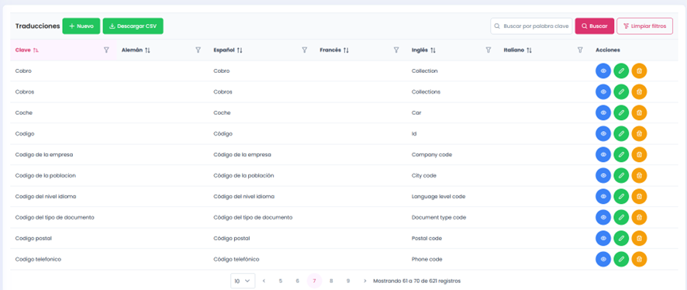Image resolution: width=687 pixels, height=290 pixels.
Task: Edit the Codigo del nivel idioma row
Action: coord(621,196)
